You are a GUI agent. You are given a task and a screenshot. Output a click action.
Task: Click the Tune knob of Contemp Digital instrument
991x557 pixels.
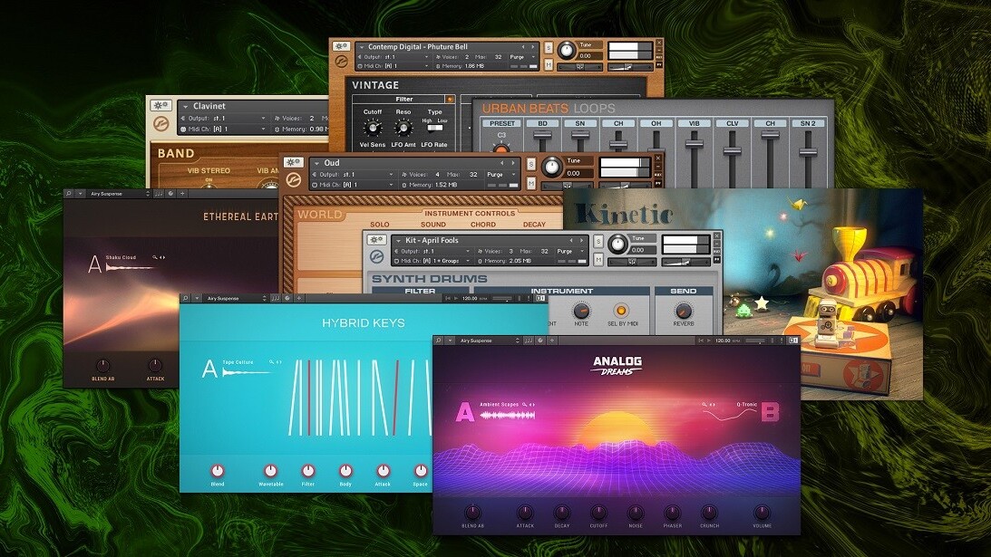click(x=567, y=52)
